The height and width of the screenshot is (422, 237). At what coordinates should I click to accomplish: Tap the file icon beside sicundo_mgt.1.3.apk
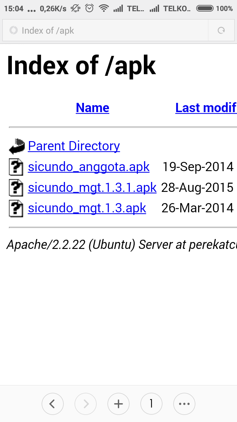coord(16,208)
